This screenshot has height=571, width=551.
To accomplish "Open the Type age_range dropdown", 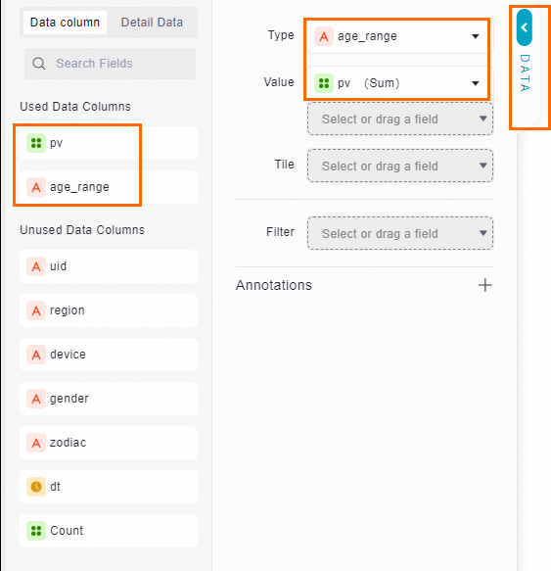I will click(x=399, y=36).
